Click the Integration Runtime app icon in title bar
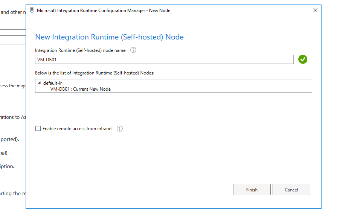This screenshot has height=214, width=346. click(x=32, y=11)
